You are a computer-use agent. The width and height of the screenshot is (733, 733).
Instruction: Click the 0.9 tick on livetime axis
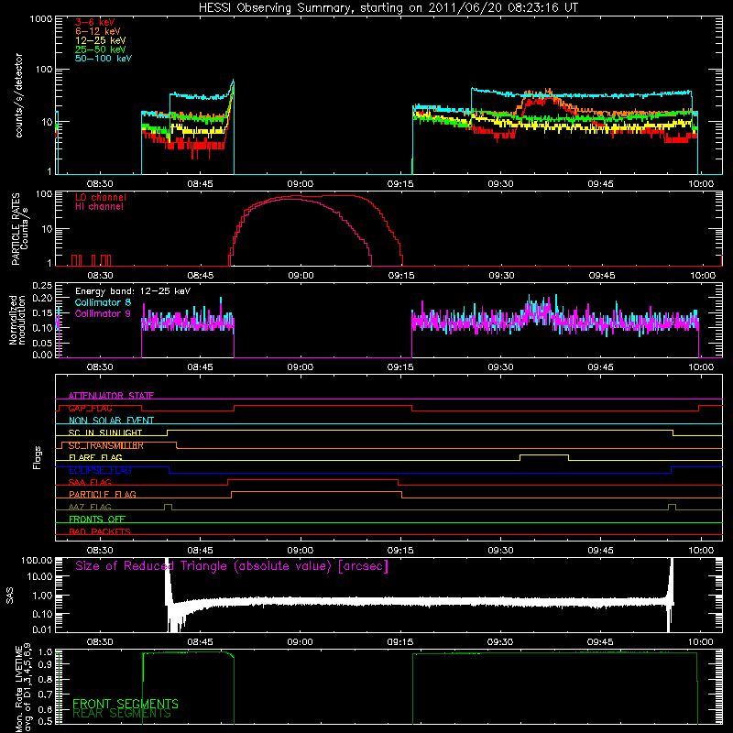point(46,663)
